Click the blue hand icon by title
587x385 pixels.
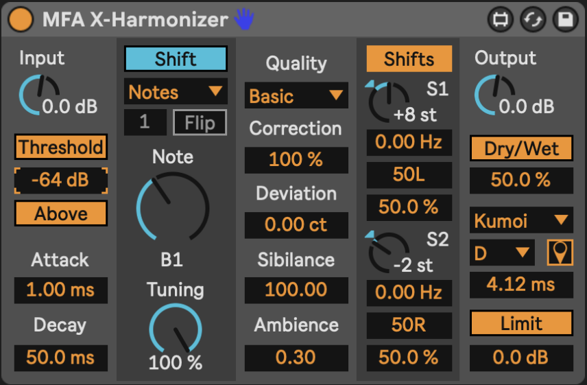[x=244, y=19]
